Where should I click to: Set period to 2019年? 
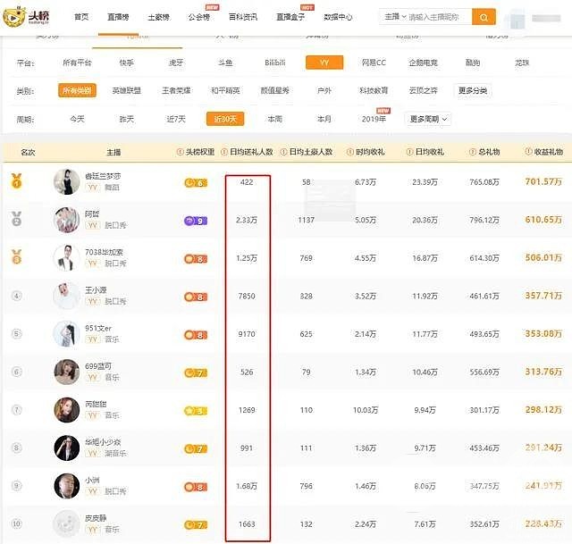(374, 119)
